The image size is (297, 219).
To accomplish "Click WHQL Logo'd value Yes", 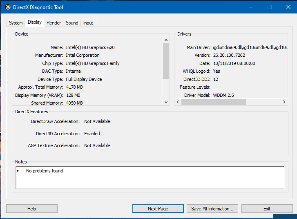I will pyautogui.click(x=217, y=71).
